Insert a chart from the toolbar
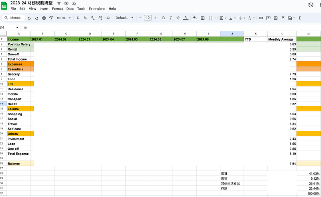 (276, 18)
